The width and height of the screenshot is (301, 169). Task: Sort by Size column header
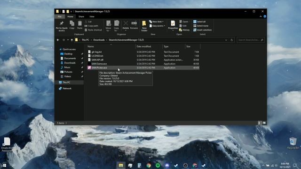[192, 46]
